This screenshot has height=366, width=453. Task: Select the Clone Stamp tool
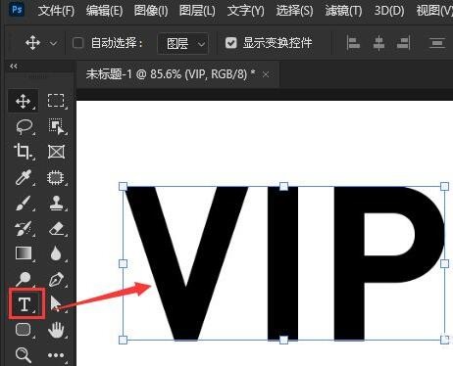coord(56,203)
